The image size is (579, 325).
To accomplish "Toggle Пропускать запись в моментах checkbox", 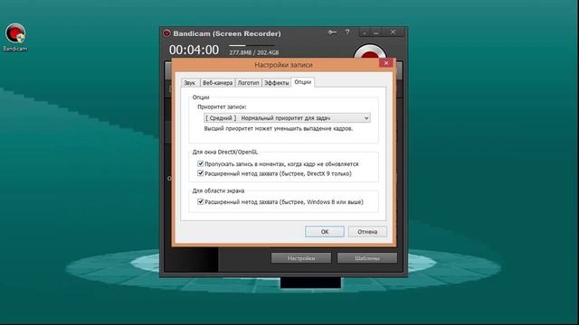I will 201,163.
